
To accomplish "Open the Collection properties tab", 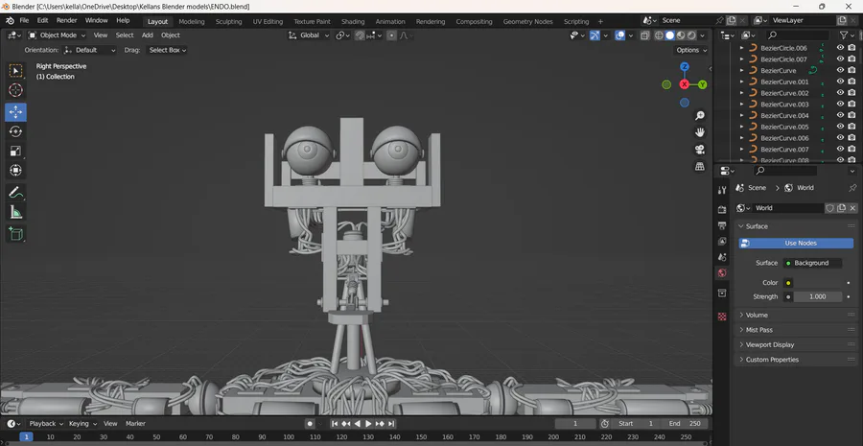I will [722, 293].
